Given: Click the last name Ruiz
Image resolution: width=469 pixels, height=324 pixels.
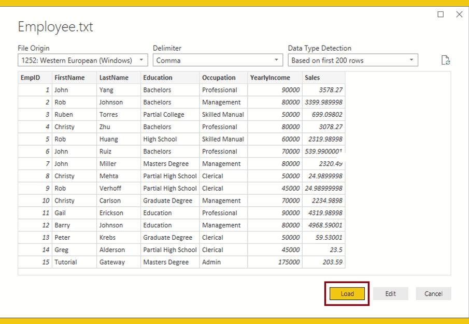Looking at the screenshot, I should click(119, 151).
